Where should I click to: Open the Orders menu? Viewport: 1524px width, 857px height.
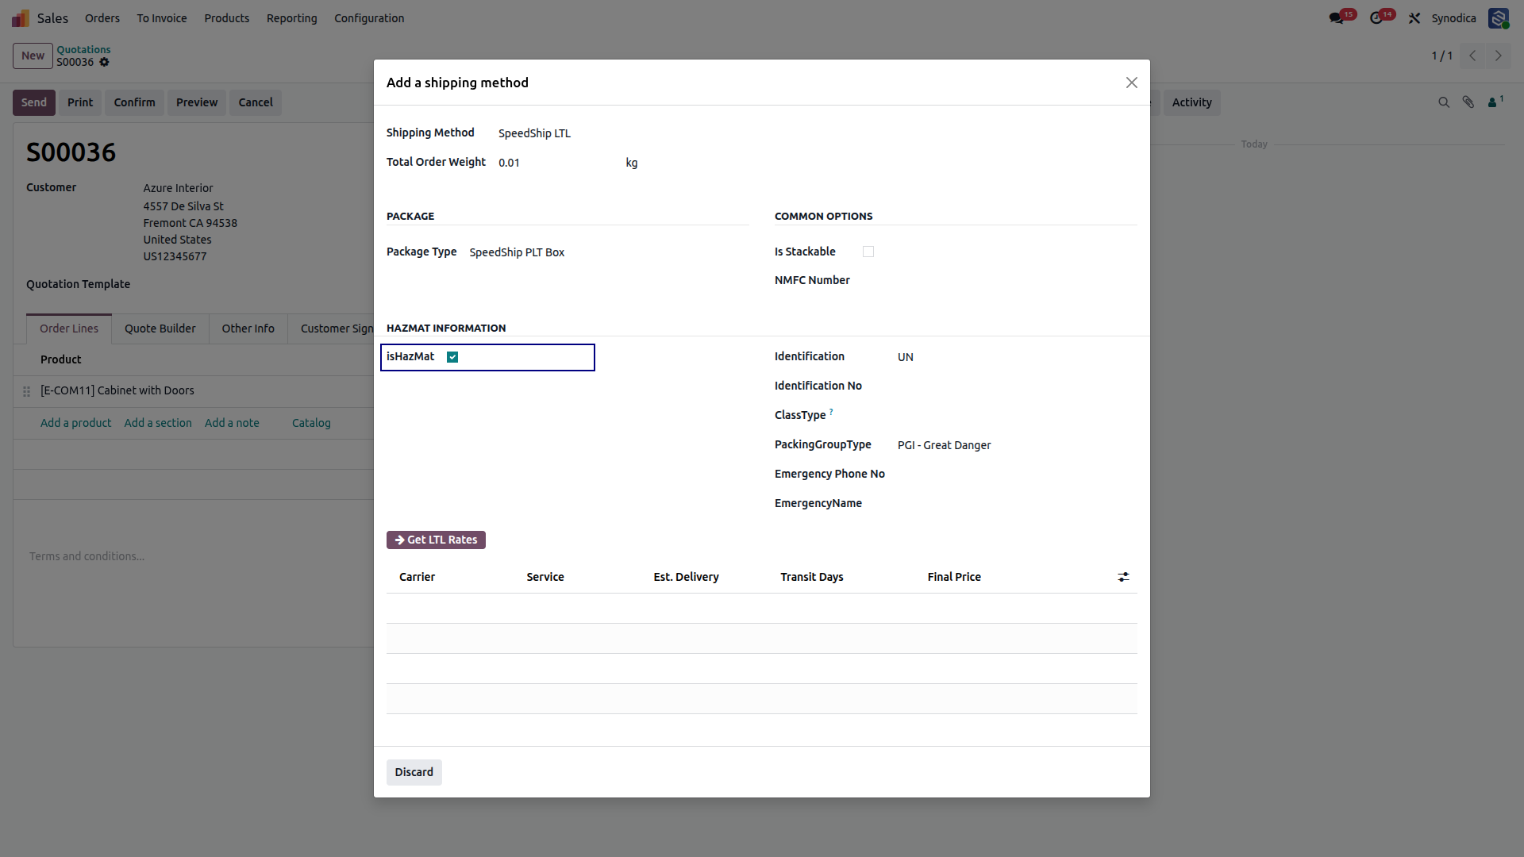102,18
